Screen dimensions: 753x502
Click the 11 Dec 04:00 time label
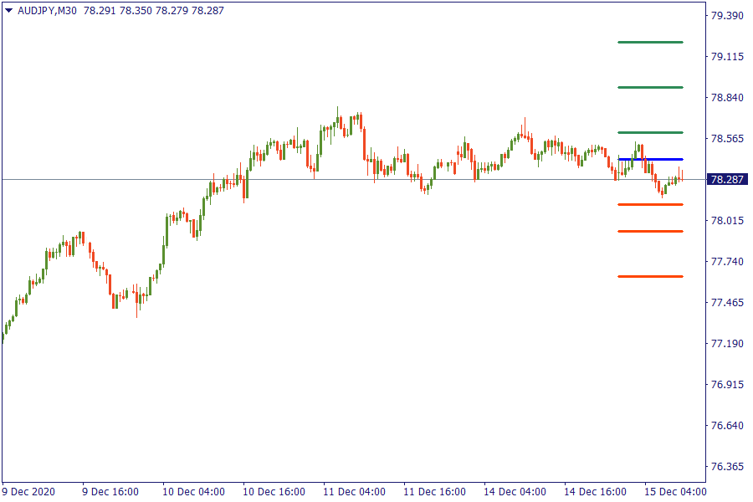355,491
